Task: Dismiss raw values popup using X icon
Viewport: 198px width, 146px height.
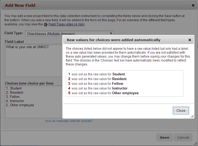Action: (190, 40)
